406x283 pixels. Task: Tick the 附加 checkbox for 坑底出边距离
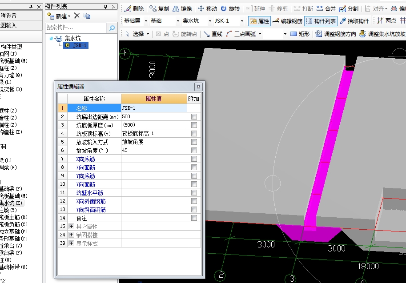click(x=194, y=117)
